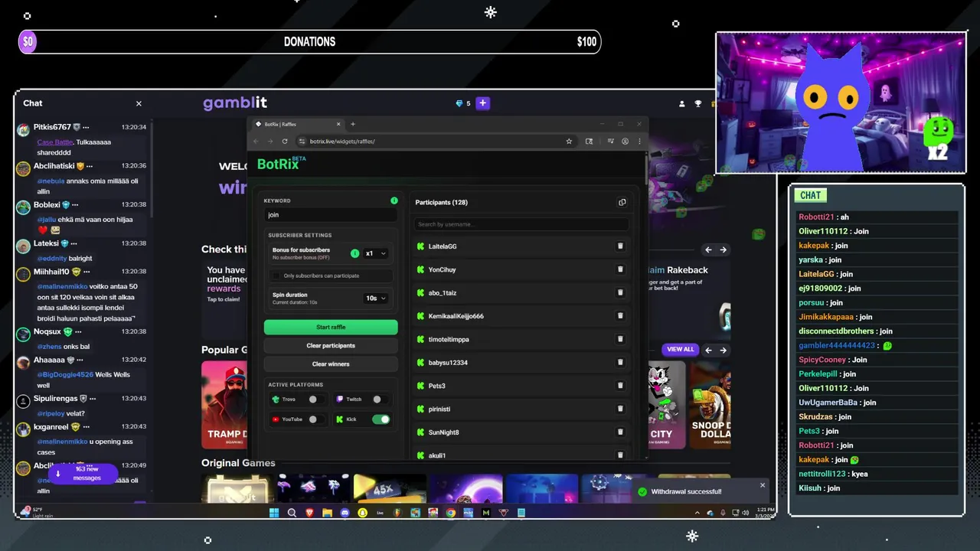Toggle the Kick platform switch
This screenshot has width=980, height=551.
[x=381, y=419]
